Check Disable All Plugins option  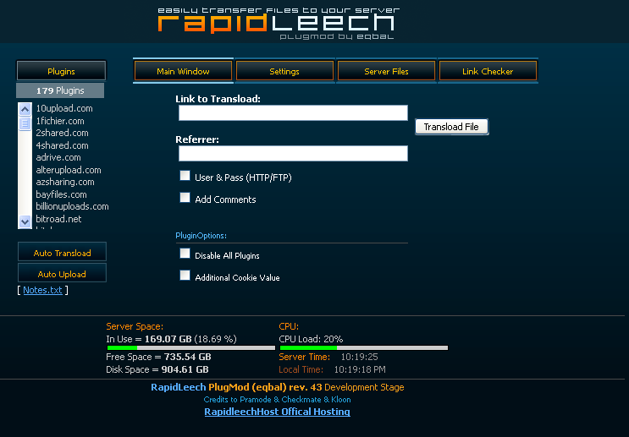point(185,253)
